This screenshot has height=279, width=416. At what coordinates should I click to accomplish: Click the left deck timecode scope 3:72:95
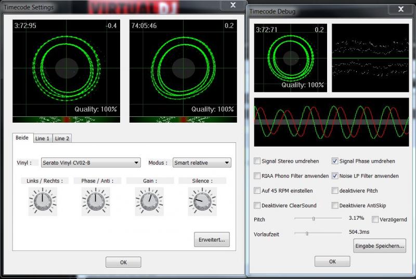(67, 68)
